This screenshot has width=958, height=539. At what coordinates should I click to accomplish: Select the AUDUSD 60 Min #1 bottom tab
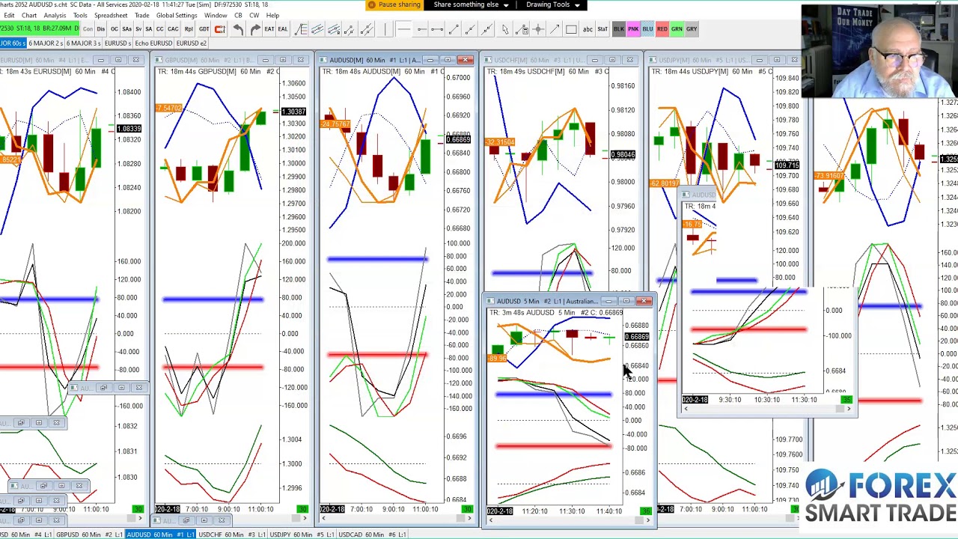pos(161,535)
